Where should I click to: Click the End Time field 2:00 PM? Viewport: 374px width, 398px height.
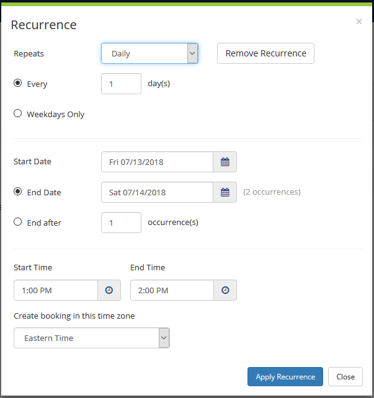[172, 290]
